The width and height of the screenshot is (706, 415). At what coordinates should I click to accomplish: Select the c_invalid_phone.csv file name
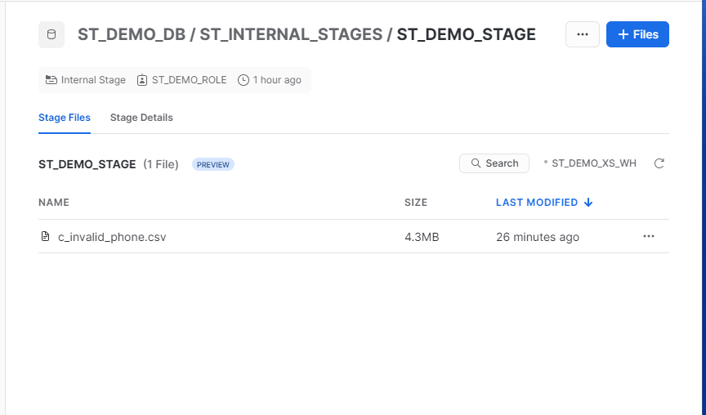tap(112, 237)
